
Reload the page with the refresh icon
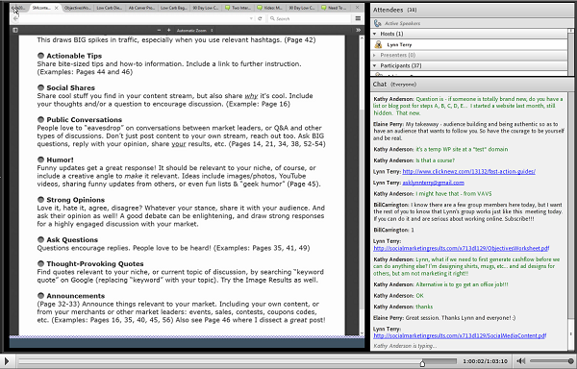[x=260, y=18]
